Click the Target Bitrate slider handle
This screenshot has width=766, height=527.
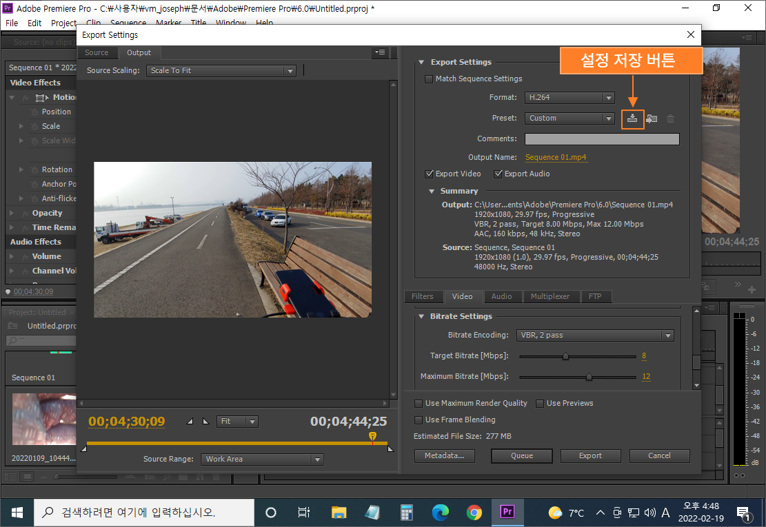tap(565, 356)
